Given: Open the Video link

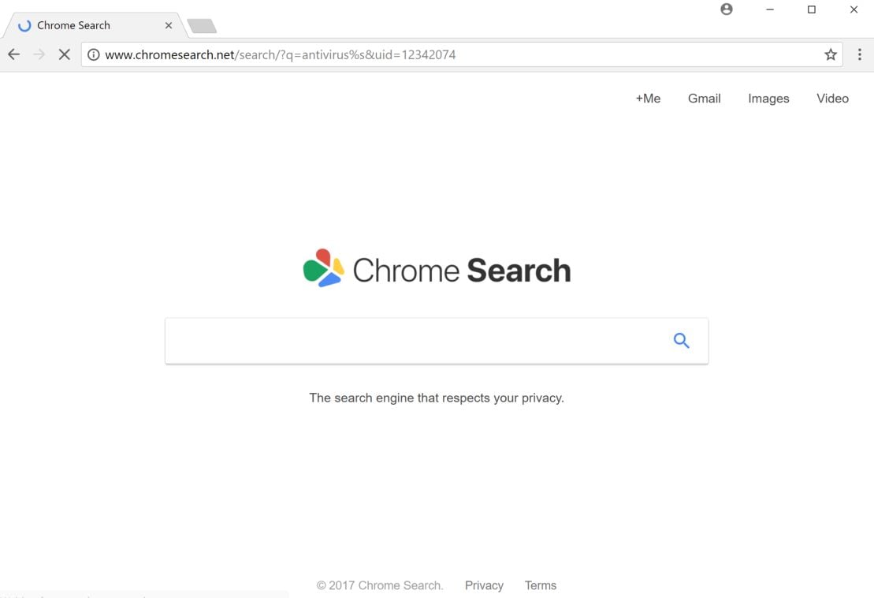Looking at the screenshot, I should tap(832, 99).
